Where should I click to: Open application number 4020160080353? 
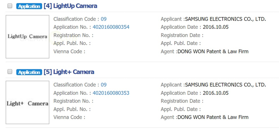(x=111, y=93)
